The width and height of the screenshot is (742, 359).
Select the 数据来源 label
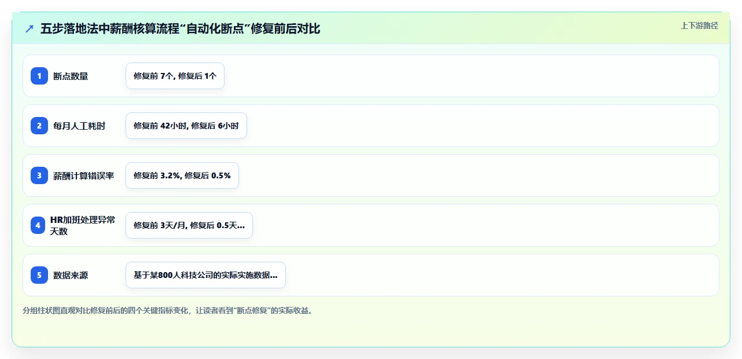pyautogui.click(x=71, y=275)
